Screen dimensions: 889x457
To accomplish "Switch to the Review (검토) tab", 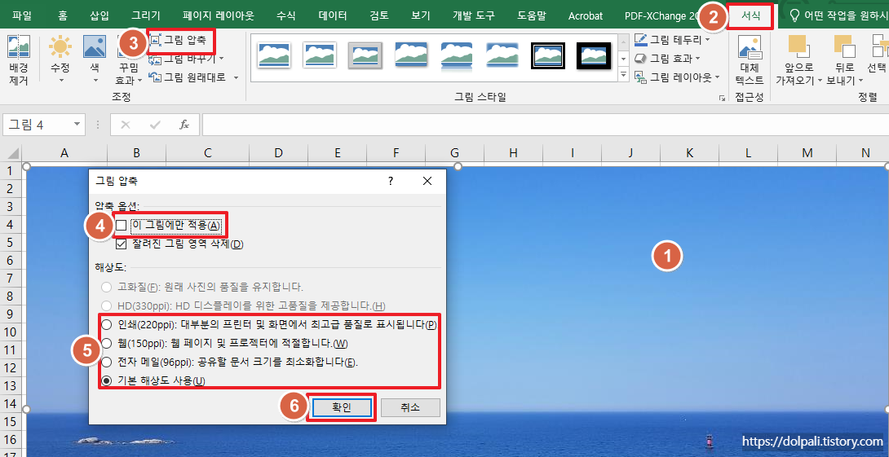I will tap(379, 15).
